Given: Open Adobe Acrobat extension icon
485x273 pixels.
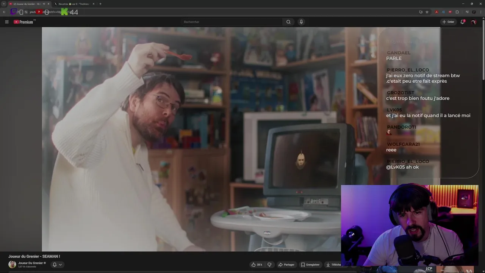Looking at the screenshot, I should [x=436, y=12].
